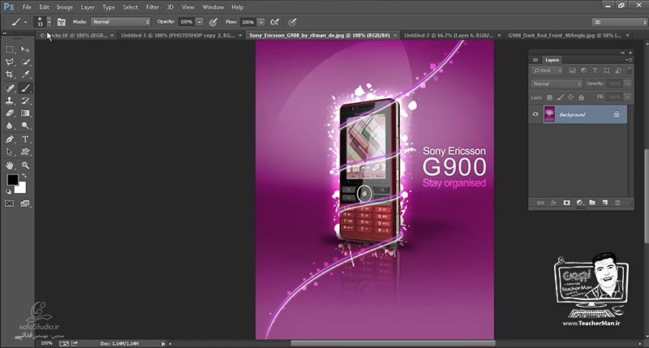This screenshot has height=348, width=649.
Task: Change screen mode from toolbox
Action: point(25,204)
